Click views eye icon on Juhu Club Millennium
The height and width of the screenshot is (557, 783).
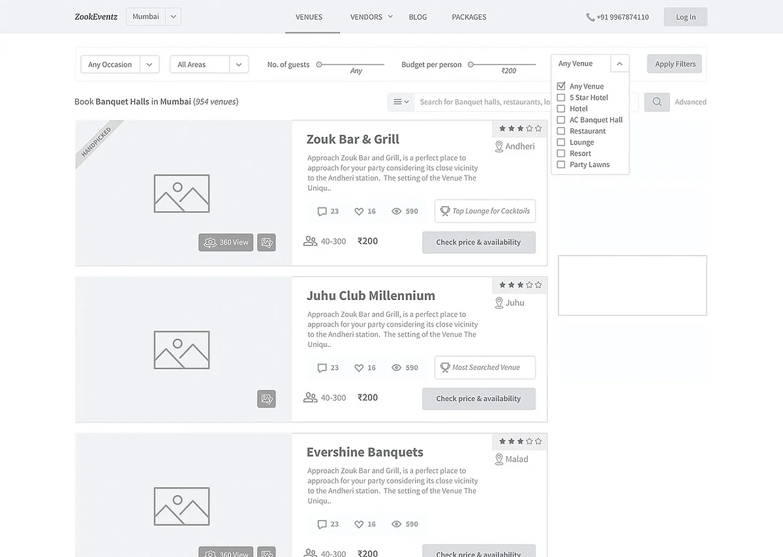point(396,368)
